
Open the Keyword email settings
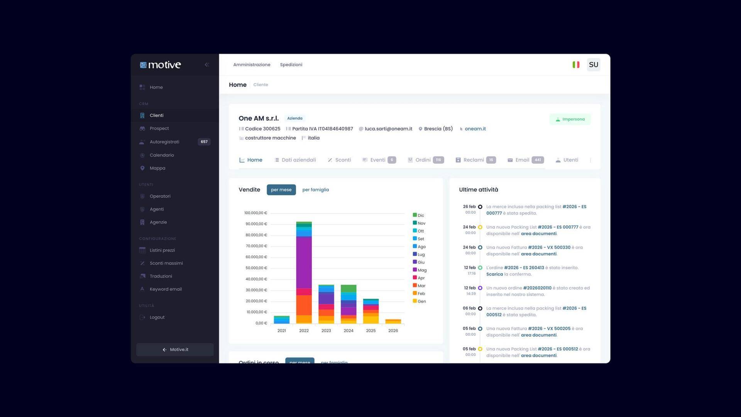click(x=166, y=289)
